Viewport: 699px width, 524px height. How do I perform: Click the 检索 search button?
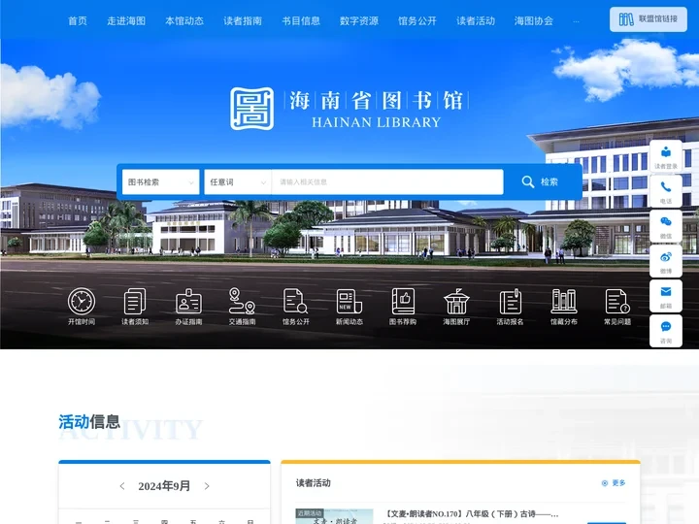pyautogui.click(x=541, y=181)
